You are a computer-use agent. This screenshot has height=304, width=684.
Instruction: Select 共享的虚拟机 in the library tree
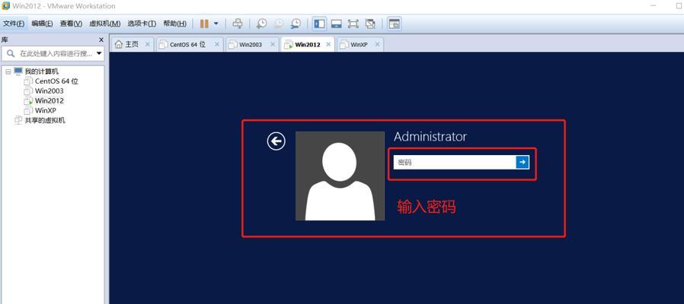[45, 120]
